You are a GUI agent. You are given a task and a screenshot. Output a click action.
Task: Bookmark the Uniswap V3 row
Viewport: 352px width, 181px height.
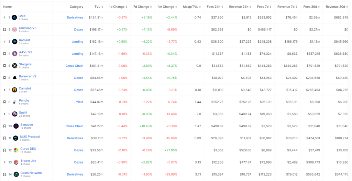tap(4, 29)
